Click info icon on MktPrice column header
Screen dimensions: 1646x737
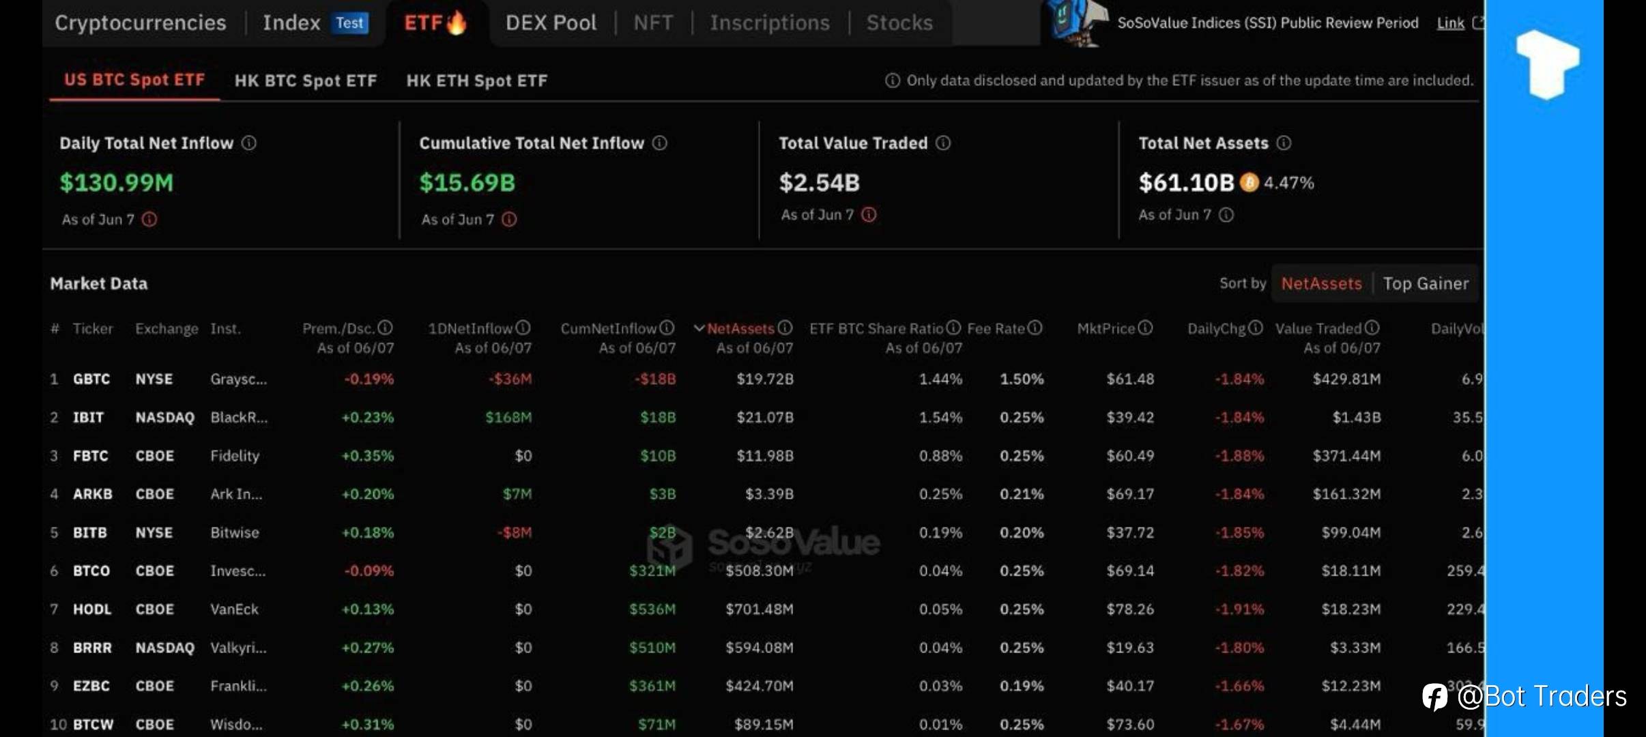[x=1145, y=328]
